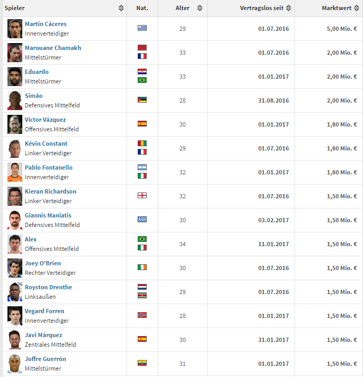This screenshot has height=377, width=363.
Task: Open Martín Cáceres player profile
Action: tap(46, 24)
